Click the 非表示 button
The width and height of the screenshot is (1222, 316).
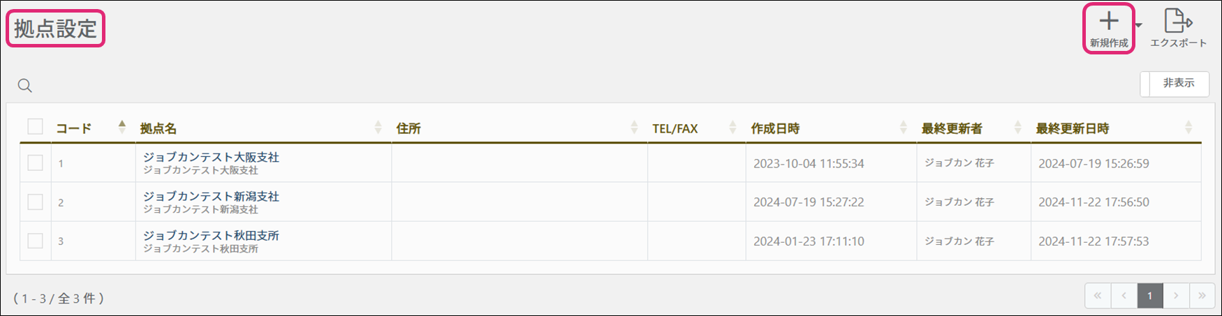coord(1177,83)
